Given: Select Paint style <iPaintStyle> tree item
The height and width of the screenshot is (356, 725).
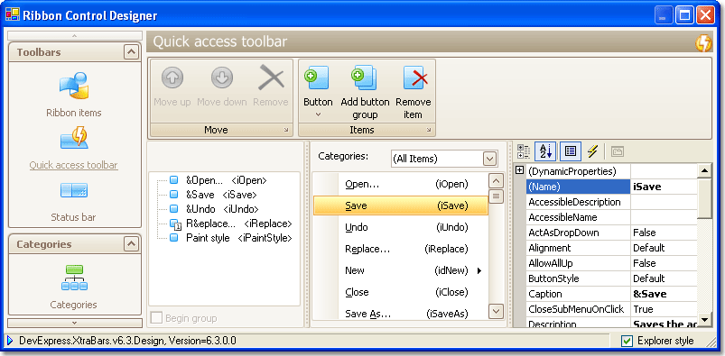Looking at the screenshot, I should (x=239, y=238).
